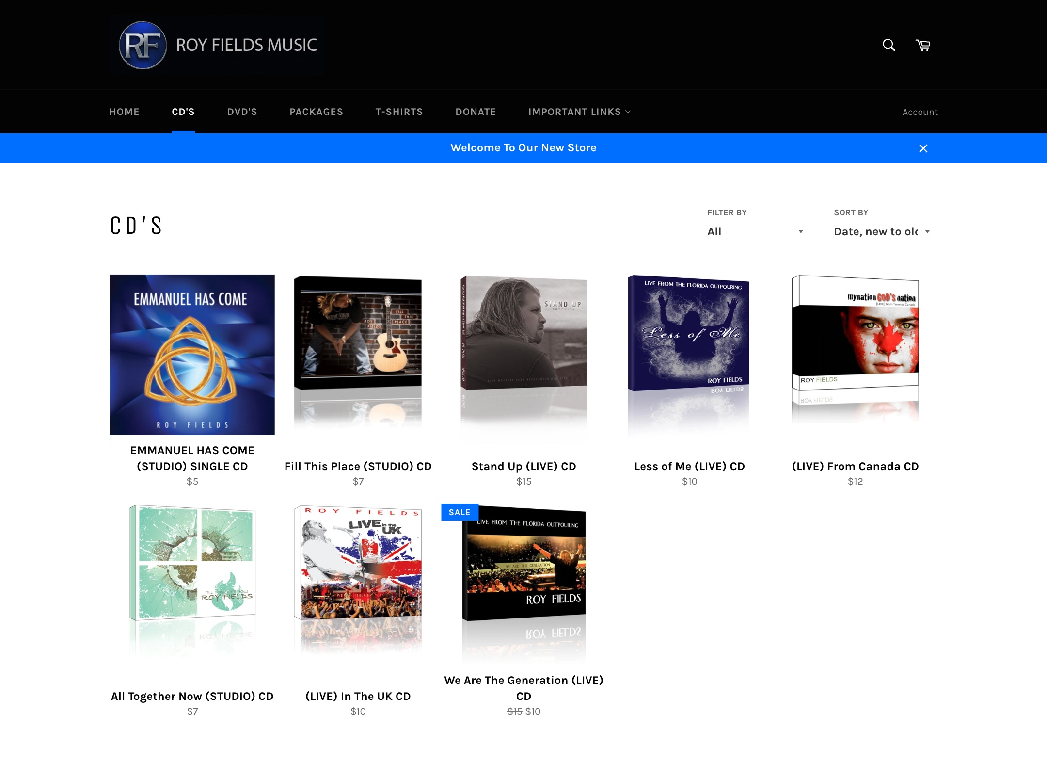Image resolution: width=1047 pixels, height=764 pixels.
Task: Click the Welcome To Our New Store text
Action: point(523,148)
